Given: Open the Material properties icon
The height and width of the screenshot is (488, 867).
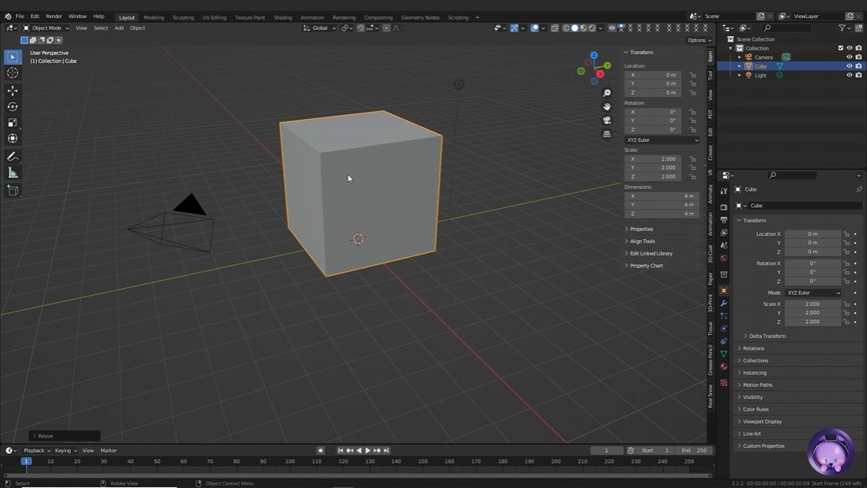Looking at the screenshot, I should pyautogui.click(x=723, y=366).
